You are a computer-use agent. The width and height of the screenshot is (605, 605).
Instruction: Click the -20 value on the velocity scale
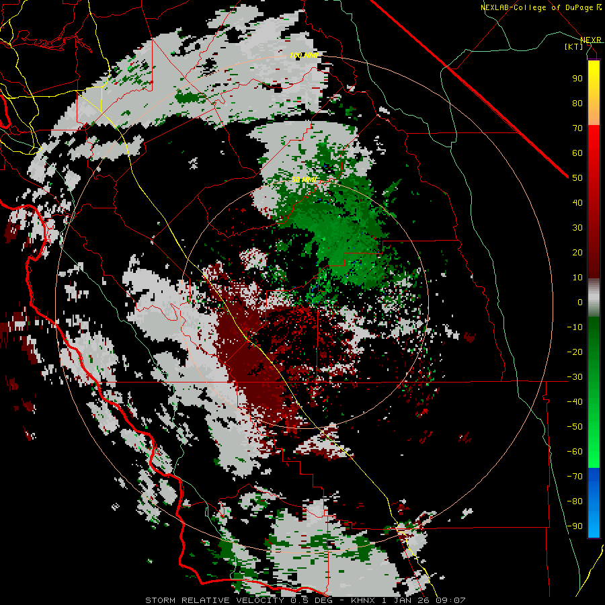click(x=575, y=352)
